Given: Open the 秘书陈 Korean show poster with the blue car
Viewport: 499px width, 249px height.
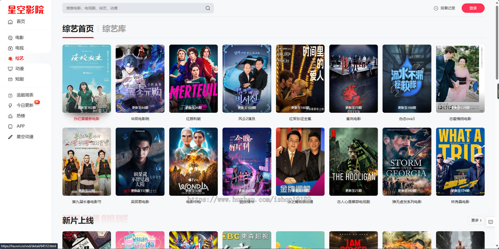Looking at the screenshot, I should click(x=247, y=79).
